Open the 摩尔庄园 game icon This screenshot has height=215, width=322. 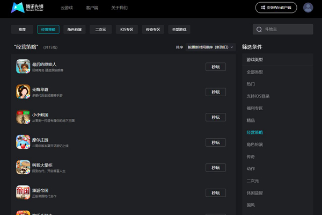click(x=23, y=142)
